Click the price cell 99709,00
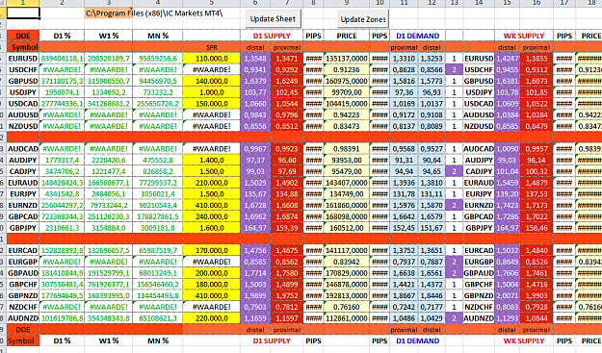 pos(347,92)
